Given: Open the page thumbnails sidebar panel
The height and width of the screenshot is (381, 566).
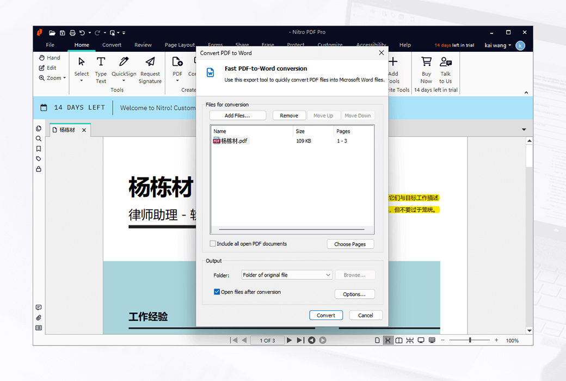Looking at the screenshot, I should pos(38,128).
